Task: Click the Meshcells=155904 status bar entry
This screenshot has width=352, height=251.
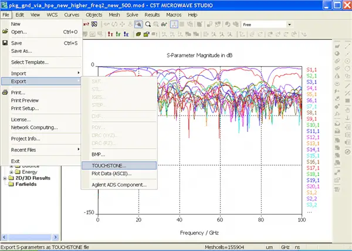Action: [224, 247]
